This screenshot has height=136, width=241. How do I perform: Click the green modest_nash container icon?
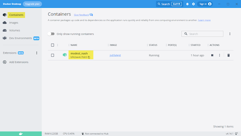tap(65, 55)
